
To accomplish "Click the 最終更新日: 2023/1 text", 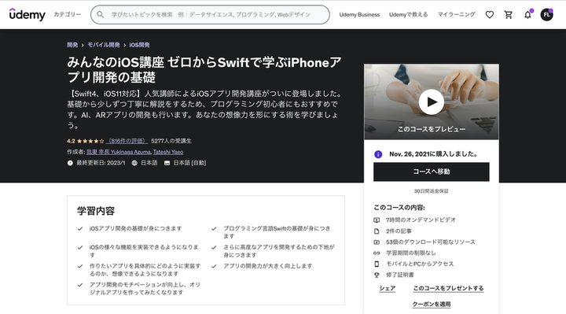I will click(101, 163).
